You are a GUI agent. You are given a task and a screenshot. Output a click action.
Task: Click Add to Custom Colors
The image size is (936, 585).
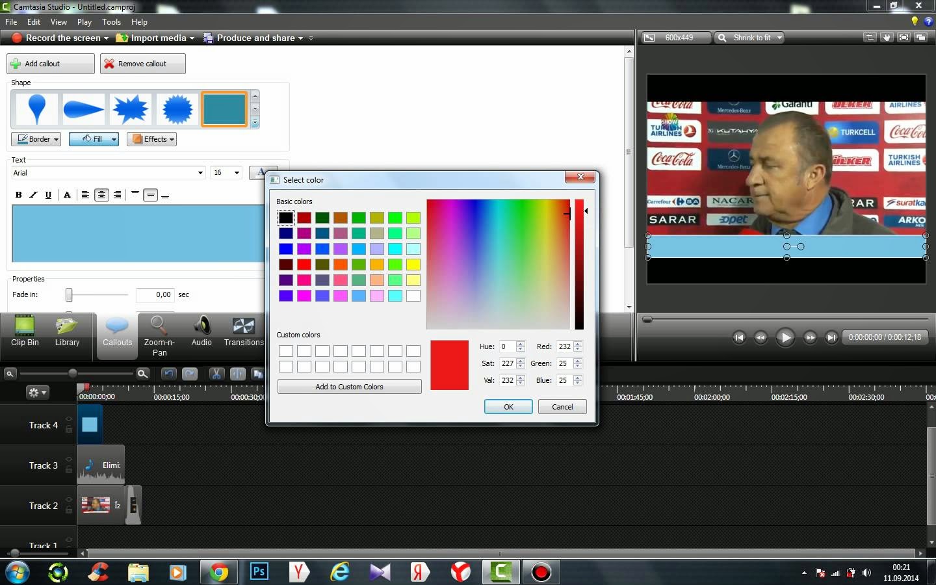coord(349,387)
